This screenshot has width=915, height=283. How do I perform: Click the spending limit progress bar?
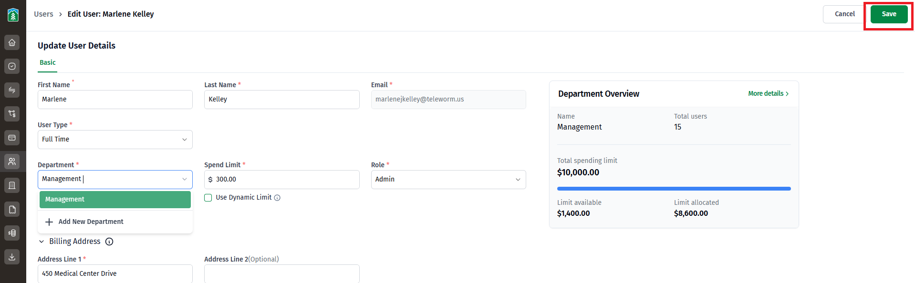tap(674, 189)
